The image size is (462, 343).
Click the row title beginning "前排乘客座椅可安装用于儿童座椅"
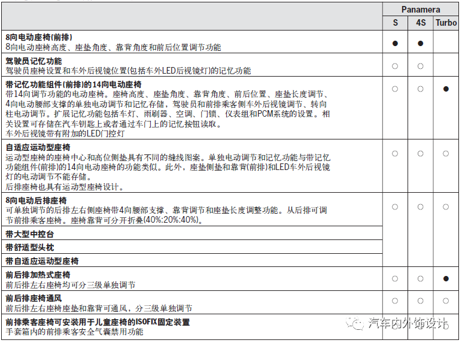coord(98,322)
